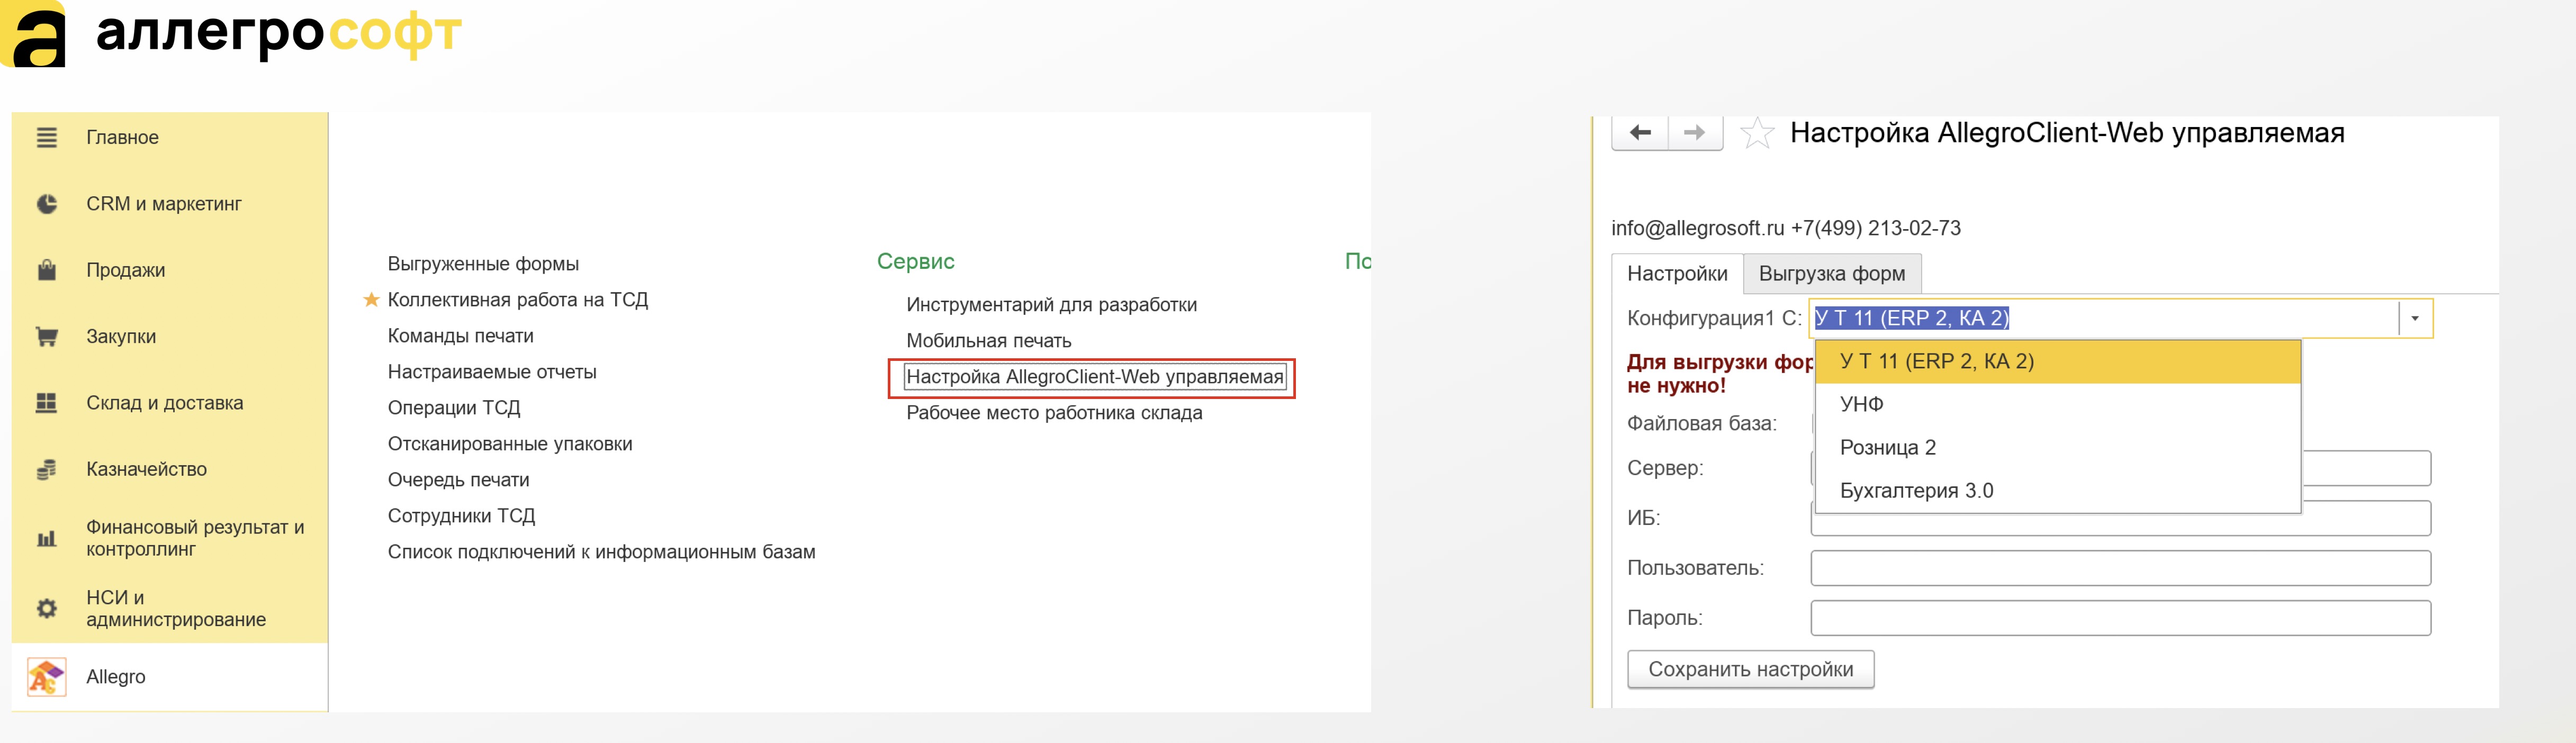Screen dimensions: 2576x743
Task: Open Команды печати
Action: (x=460, y=336)
